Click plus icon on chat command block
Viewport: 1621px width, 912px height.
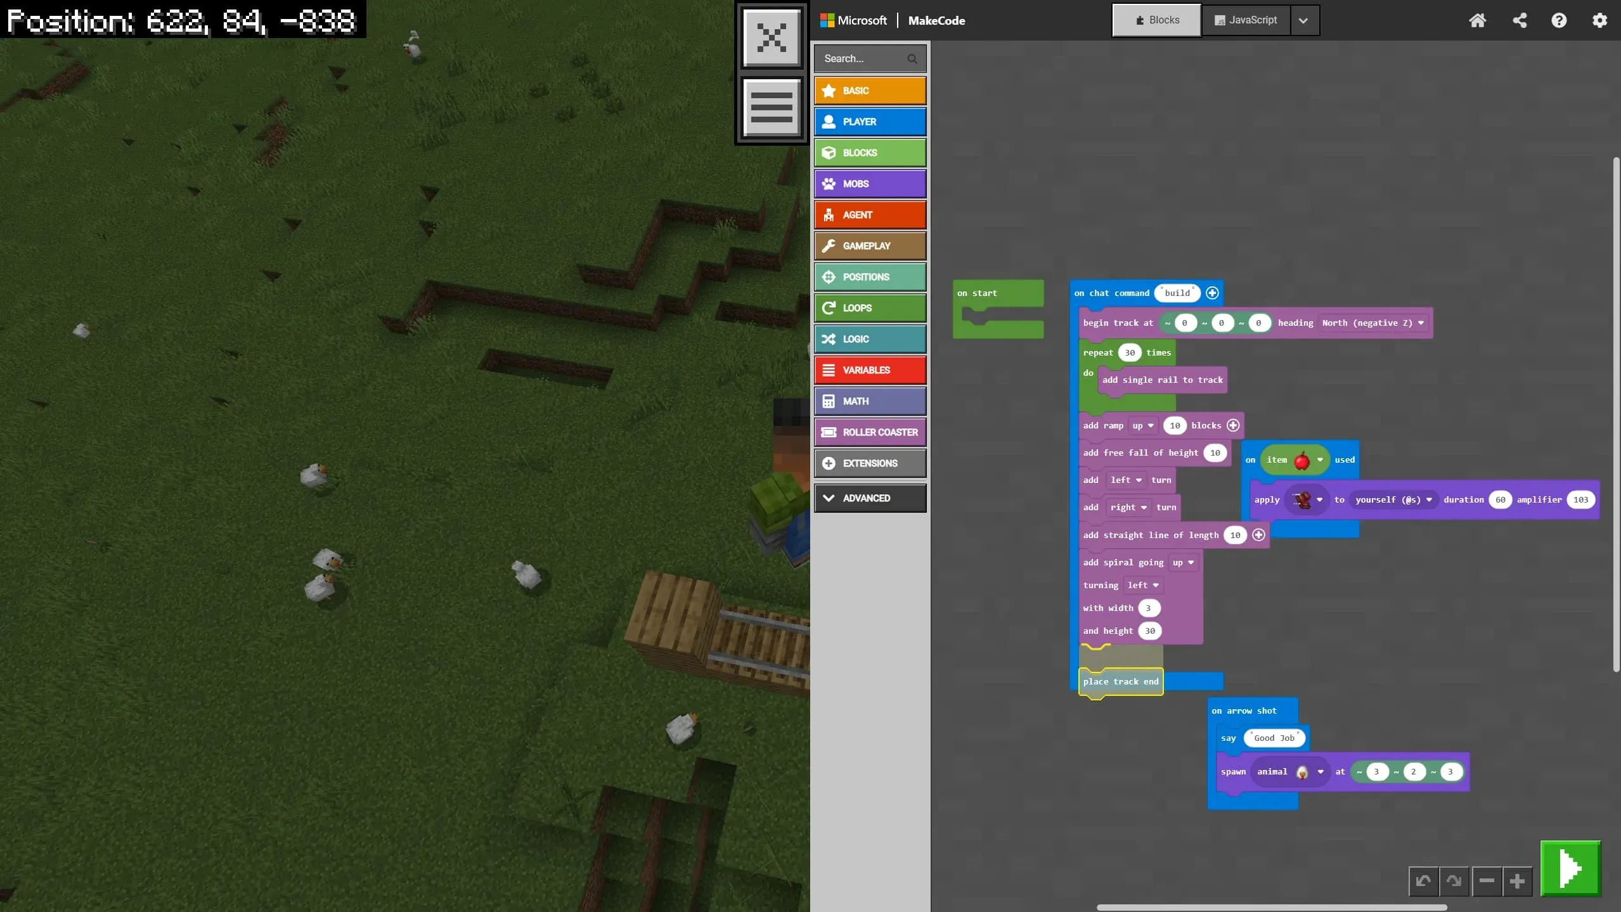click(1212, 293)
